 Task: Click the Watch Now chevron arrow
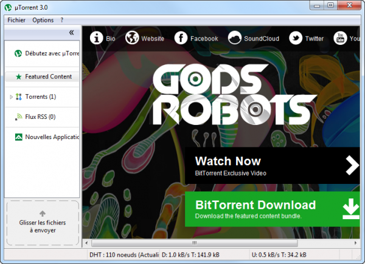pos(352,165)
